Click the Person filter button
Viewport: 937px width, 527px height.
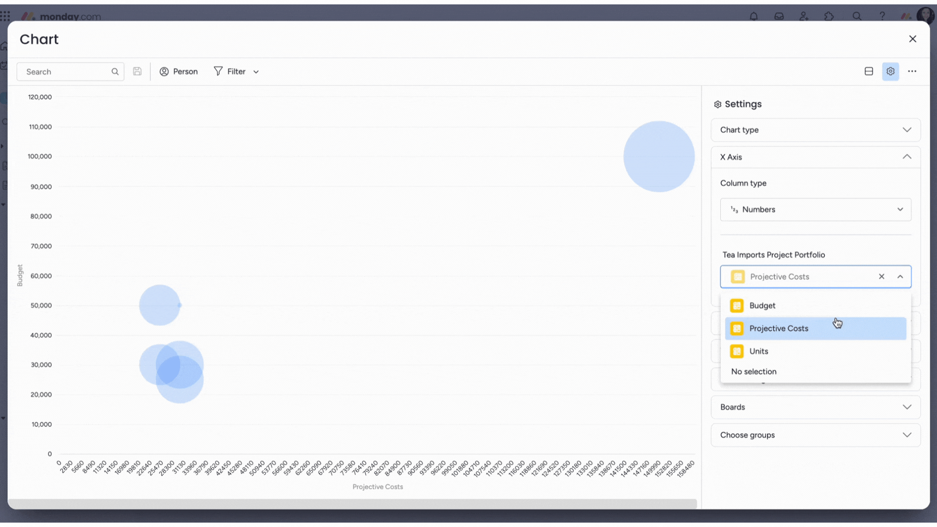179,71
